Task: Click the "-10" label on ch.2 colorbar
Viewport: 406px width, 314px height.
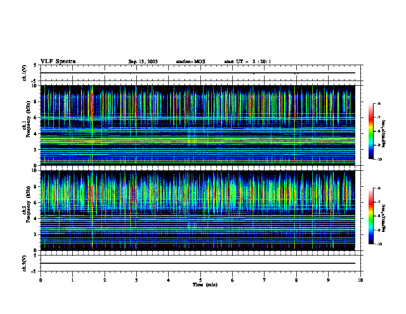Action: [x=379, y=244]
